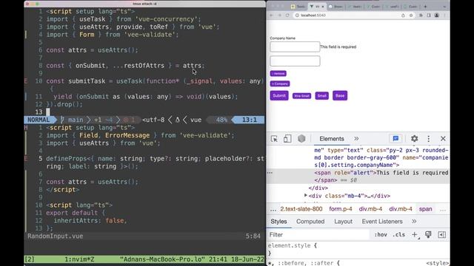Open the Layout tab
The height and width of the screenshot is (266, 474).
tap(343, 222)
